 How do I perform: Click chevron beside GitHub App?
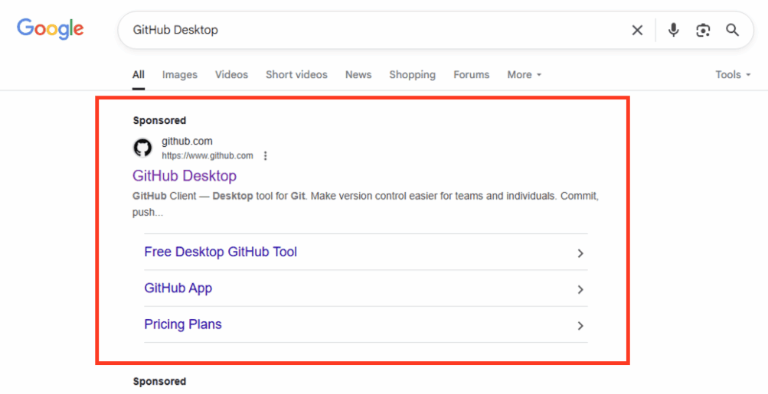[580, 289]
